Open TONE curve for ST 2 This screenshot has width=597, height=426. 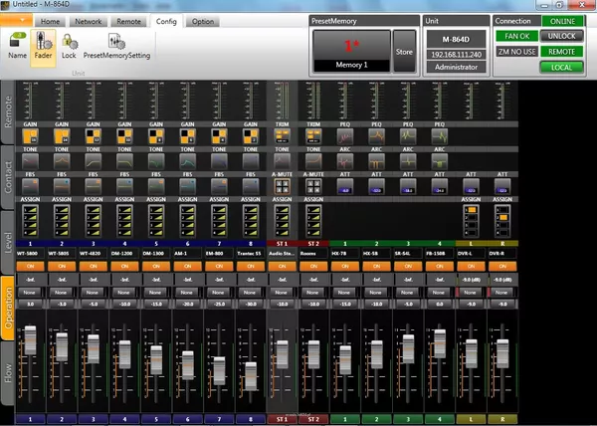click(x=313, y=161)
